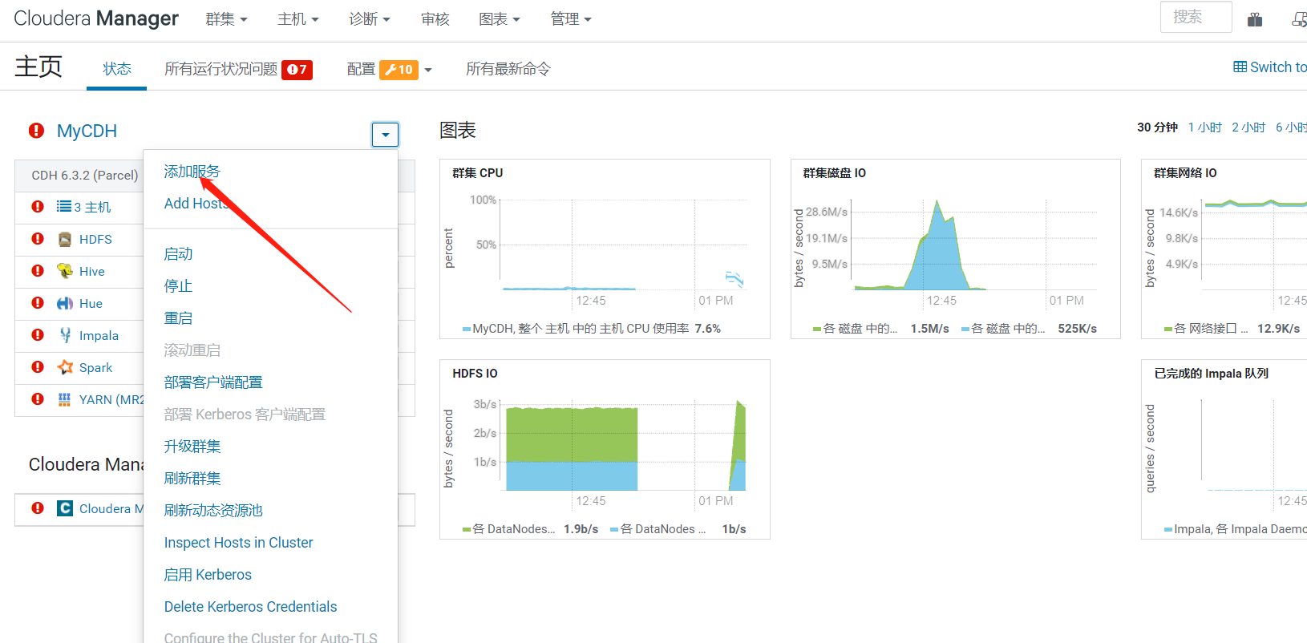Viewport: 1307px width, 643px height.
Task: Open the Spark service link
Action: coord(95,367)
